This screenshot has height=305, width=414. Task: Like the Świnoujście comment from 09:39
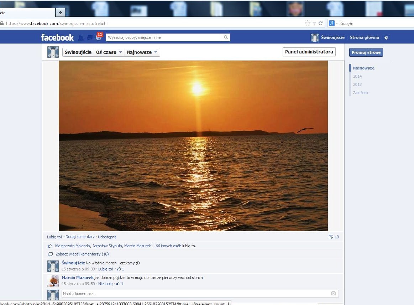pyautogui.click(x=105, y=269)
